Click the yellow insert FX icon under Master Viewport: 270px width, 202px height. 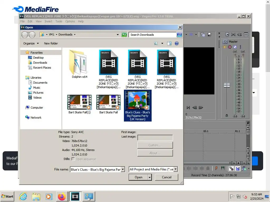click(x=225, y=47)
